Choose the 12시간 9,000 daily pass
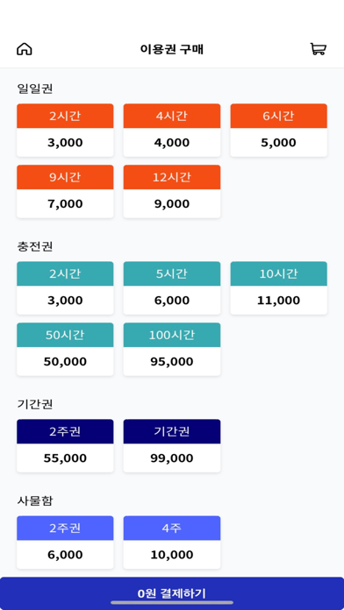 tap(172, 191)
